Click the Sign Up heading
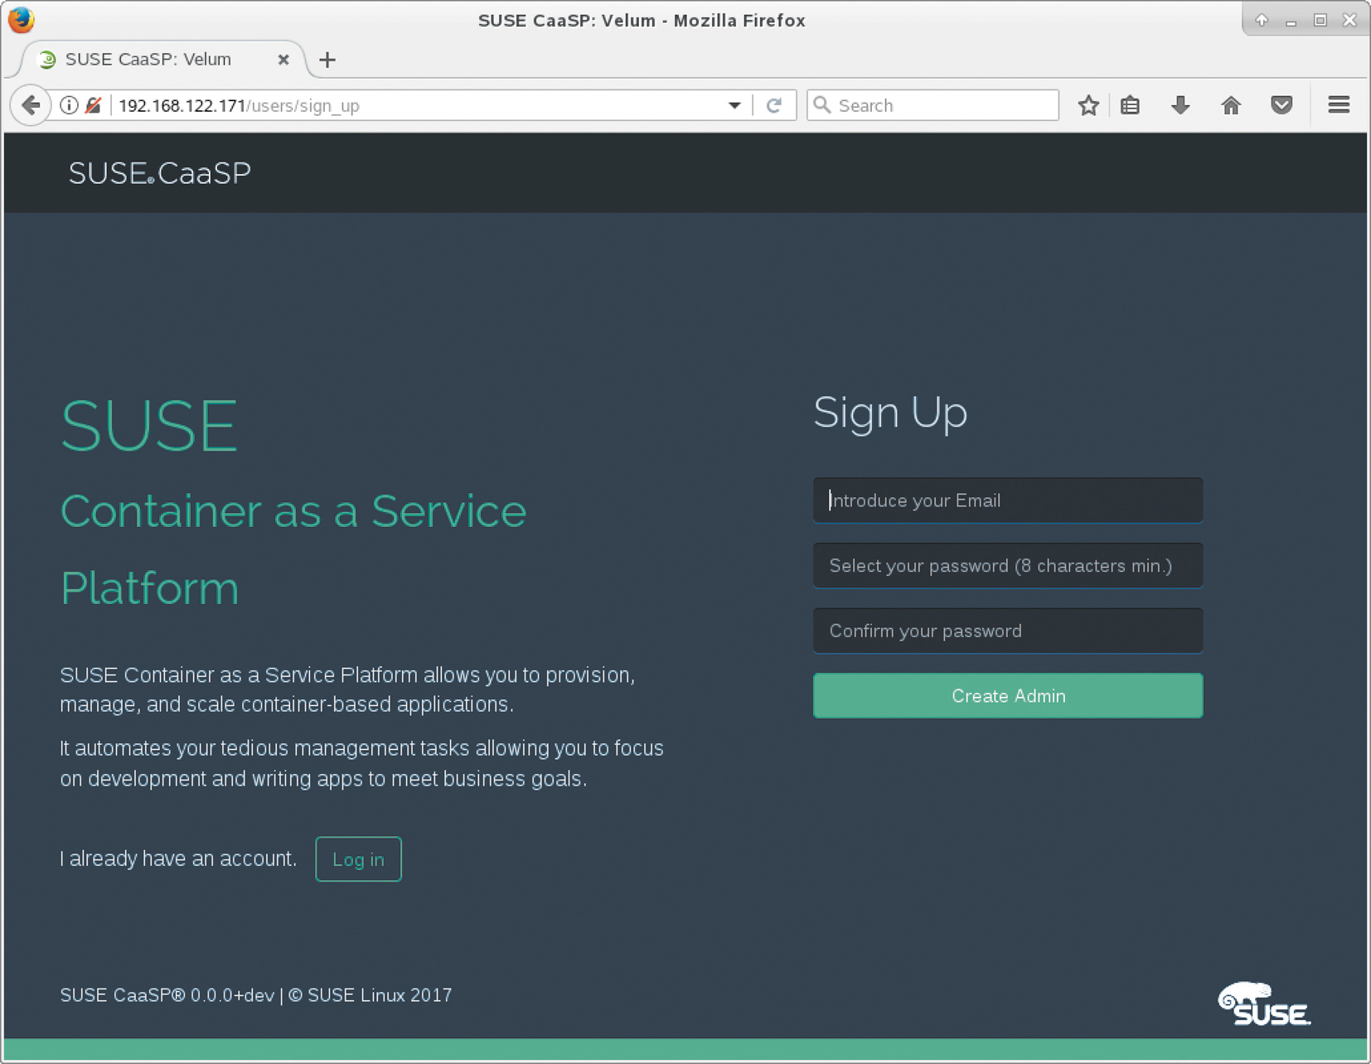Screen dimensions: 1371x1064 click(890, 413)
